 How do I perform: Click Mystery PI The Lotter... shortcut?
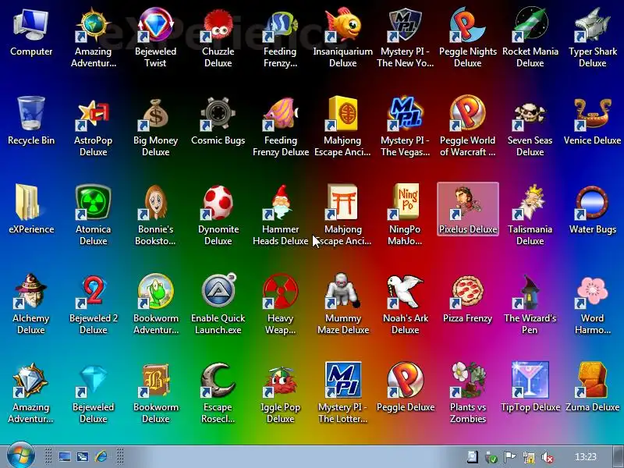[x=343, y=393]
